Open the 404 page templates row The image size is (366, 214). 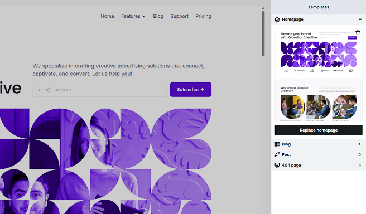319,165
